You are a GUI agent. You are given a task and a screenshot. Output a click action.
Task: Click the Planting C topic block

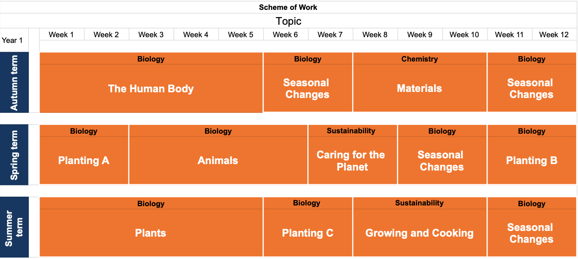pyautogui.click(x=307, y=233)
